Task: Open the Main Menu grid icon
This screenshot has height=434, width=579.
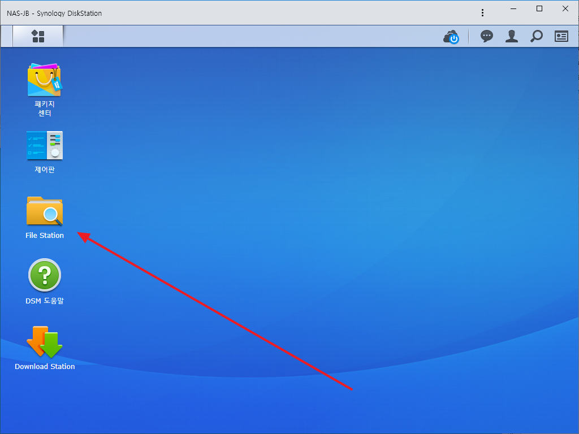Action: coord(38,36)
